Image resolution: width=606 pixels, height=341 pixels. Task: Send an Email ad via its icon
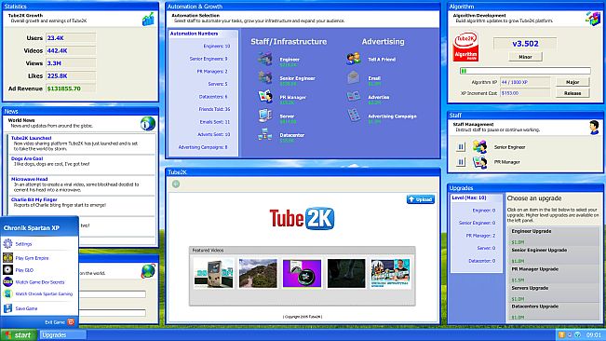click(354, 77)
